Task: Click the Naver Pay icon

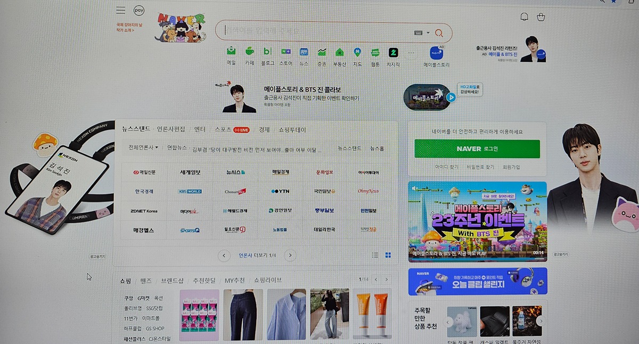Action: [x=139, y=11]
